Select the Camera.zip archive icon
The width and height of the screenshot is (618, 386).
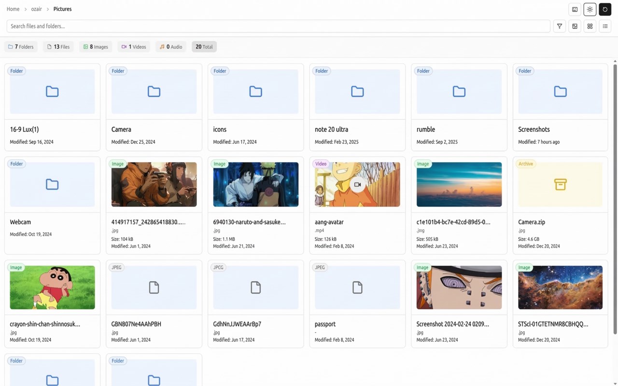tap(560, 184)
